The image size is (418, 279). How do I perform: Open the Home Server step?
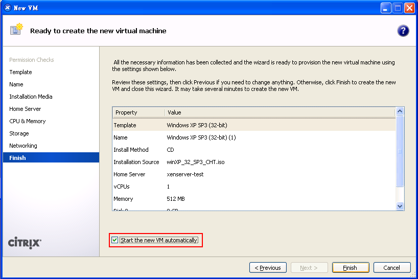(x=25, y=109)
